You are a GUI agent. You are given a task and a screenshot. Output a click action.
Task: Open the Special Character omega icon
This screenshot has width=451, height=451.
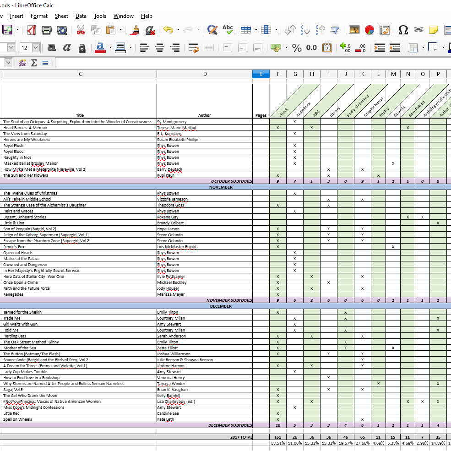point(403,30)
